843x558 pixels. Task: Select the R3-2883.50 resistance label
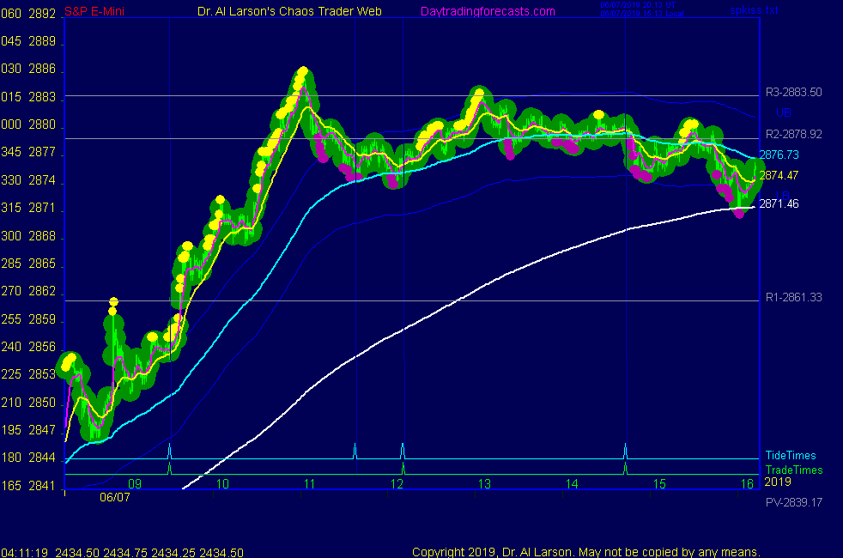pos(793,92)
